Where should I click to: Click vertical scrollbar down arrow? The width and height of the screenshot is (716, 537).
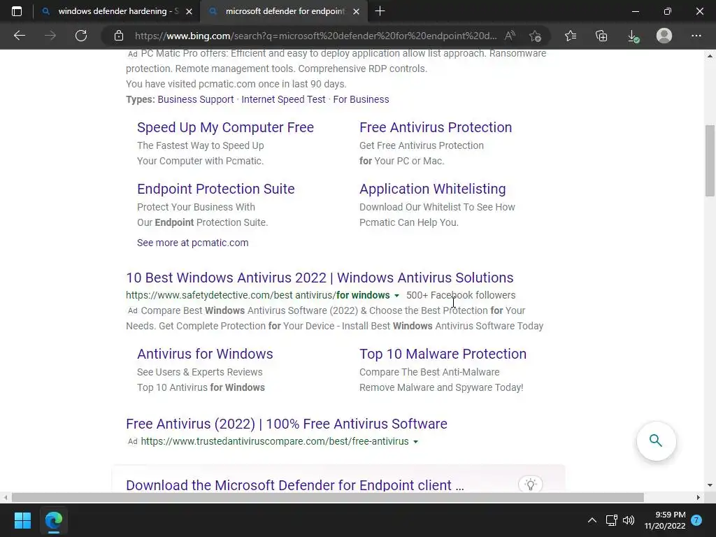pos(710,485)
